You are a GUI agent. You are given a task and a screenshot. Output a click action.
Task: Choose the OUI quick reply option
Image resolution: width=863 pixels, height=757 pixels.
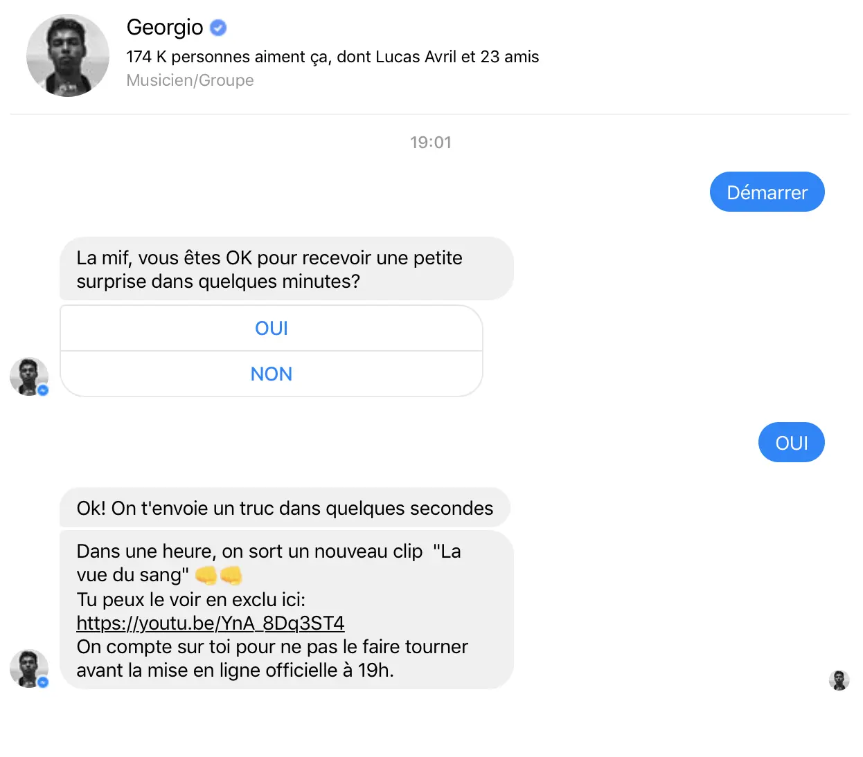272,329
